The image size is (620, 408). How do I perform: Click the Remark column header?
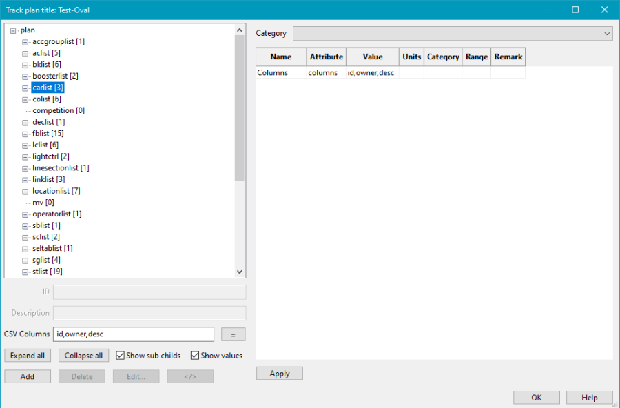tap(508, 57)
